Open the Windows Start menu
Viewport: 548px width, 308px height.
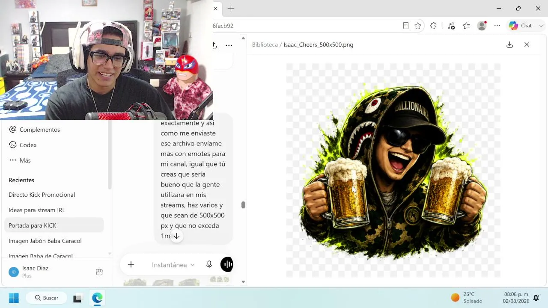[14, 298]
